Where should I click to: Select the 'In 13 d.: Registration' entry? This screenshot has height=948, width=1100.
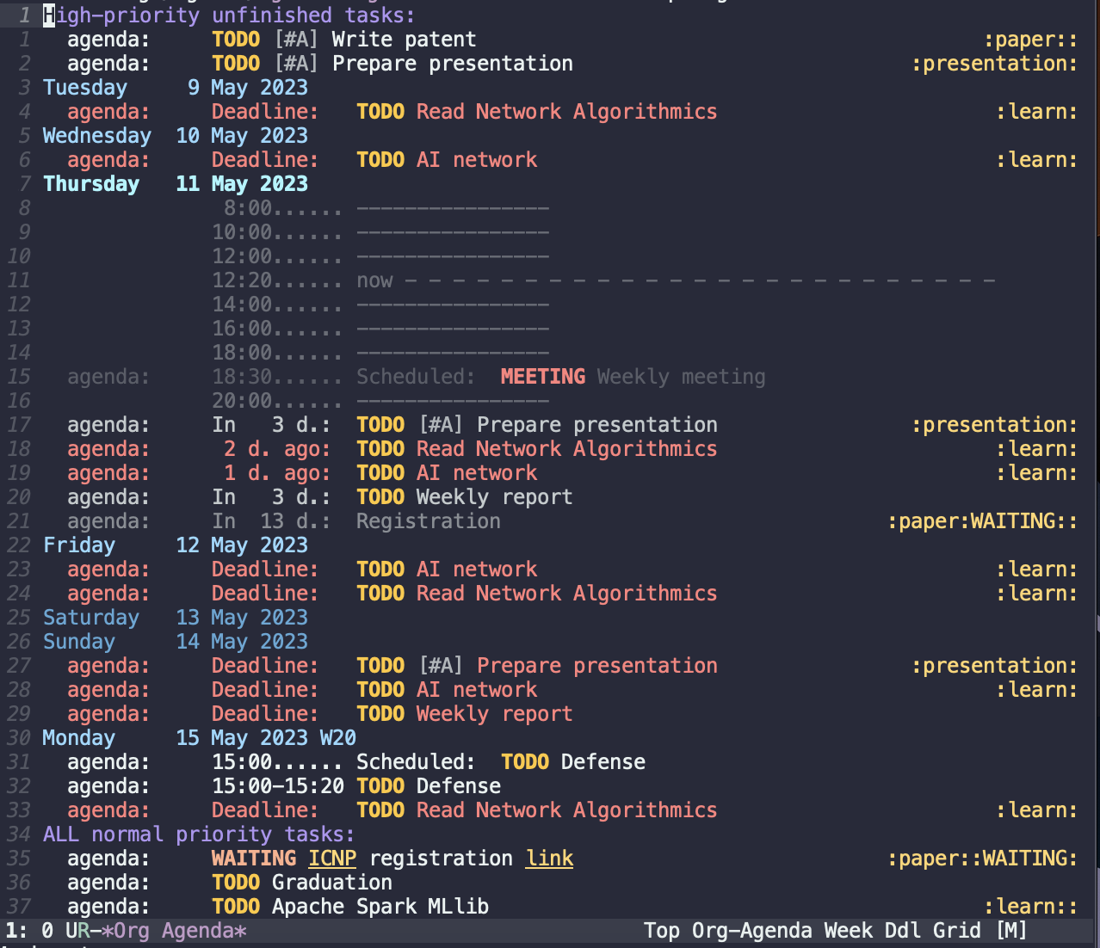point(572,521)
